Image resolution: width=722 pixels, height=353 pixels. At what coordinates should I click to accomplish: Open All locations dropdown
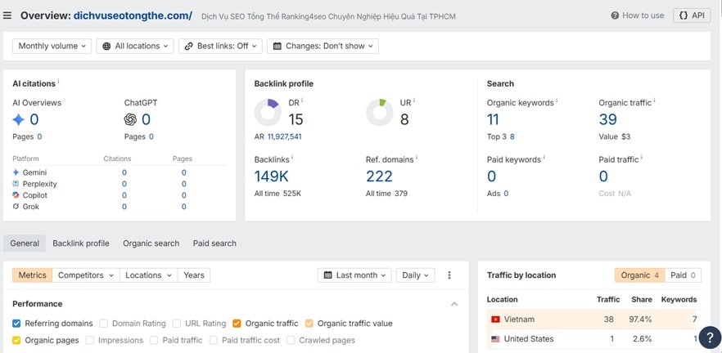[135, 46]
